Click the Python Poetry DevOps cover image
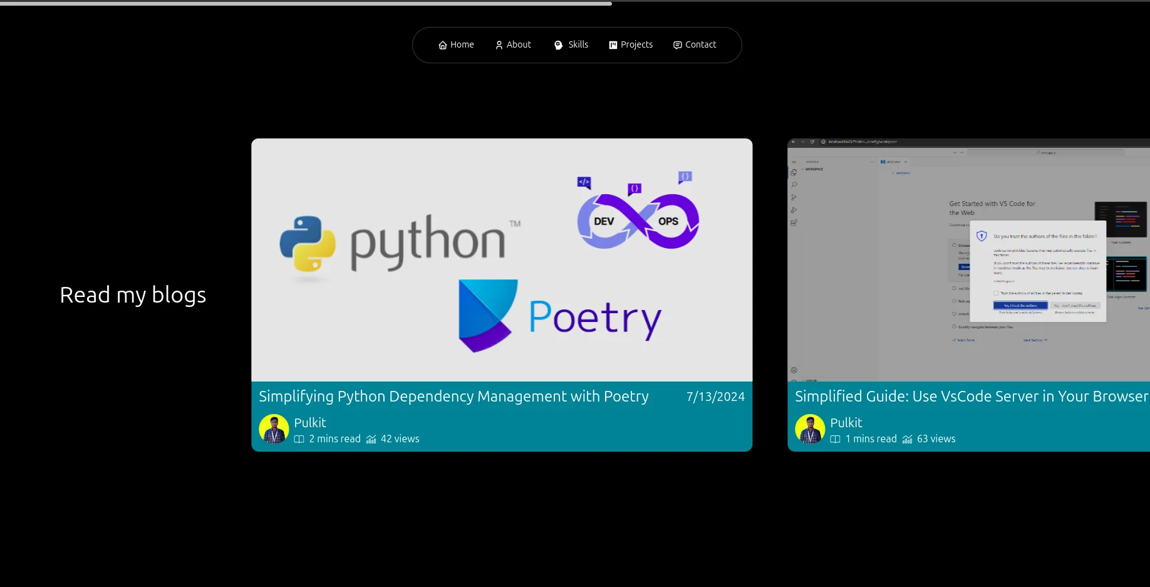 [x=502, y=260]
